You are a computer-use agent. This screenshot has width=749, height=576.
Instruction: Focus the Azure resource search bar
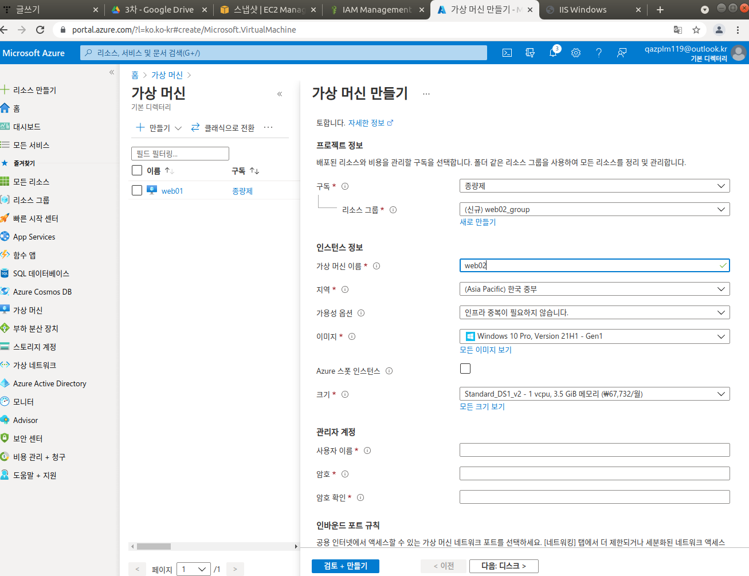click(284, 53)
